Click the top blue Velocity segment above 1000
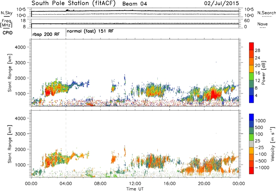Screen dimensions: 276x191 tap(252, 117)
